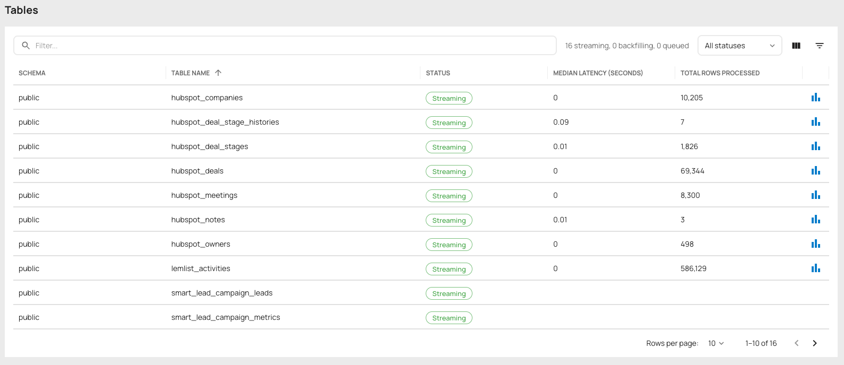Open metrics chart for hubspot_companies
The height and width of the screenshot is (365, 844).
click(x=816, y=97)
